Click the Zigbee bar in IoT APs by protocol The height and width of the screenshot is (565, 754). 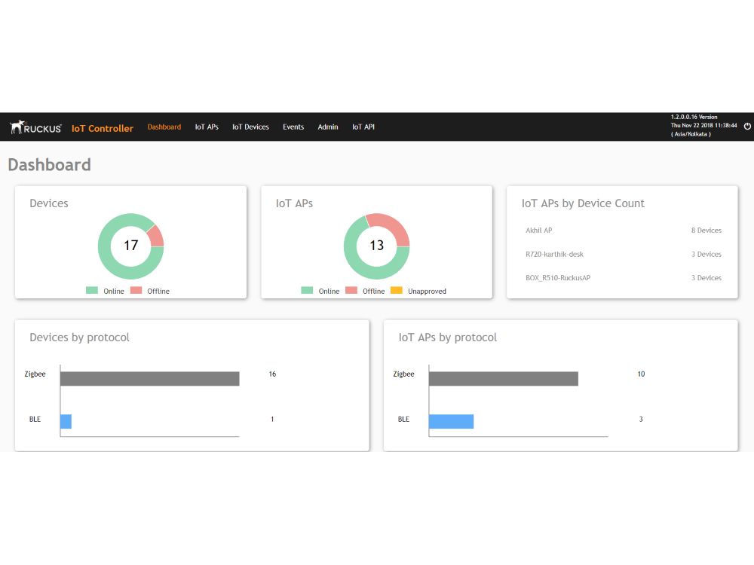click(x=504, y=379)
